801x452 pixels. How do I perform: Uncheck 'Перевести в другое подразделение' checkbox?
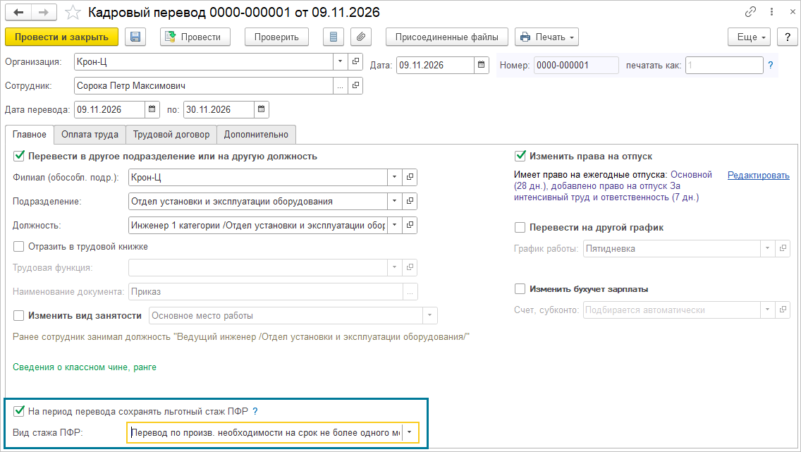[19, 157]
